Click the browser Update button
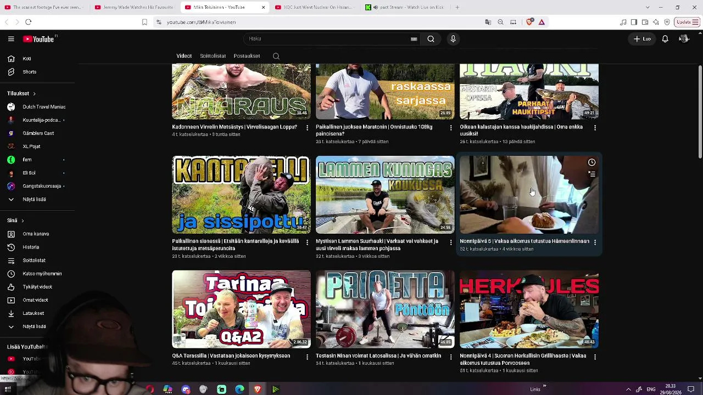The height and width of the screenshot is (395, 703). tap(687, 22)
